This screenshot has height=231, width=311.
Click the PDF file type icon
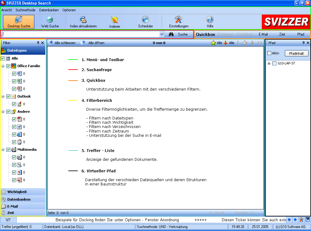coord(19,119)
